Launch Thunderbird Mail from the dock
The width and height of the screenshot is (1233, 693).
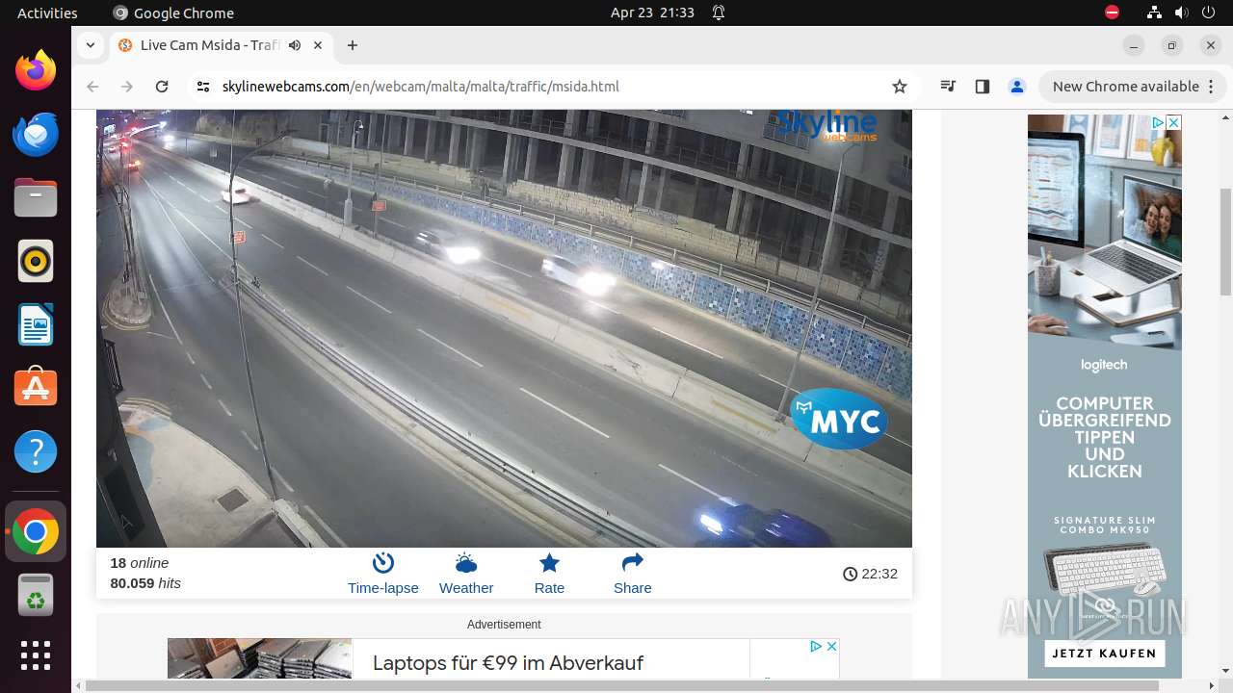coord(36,134)
